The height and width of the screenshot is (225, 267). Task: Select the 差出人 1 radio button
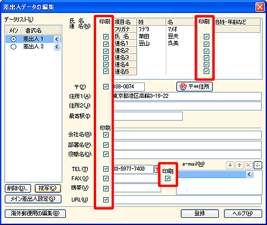(x=14, y=39)
